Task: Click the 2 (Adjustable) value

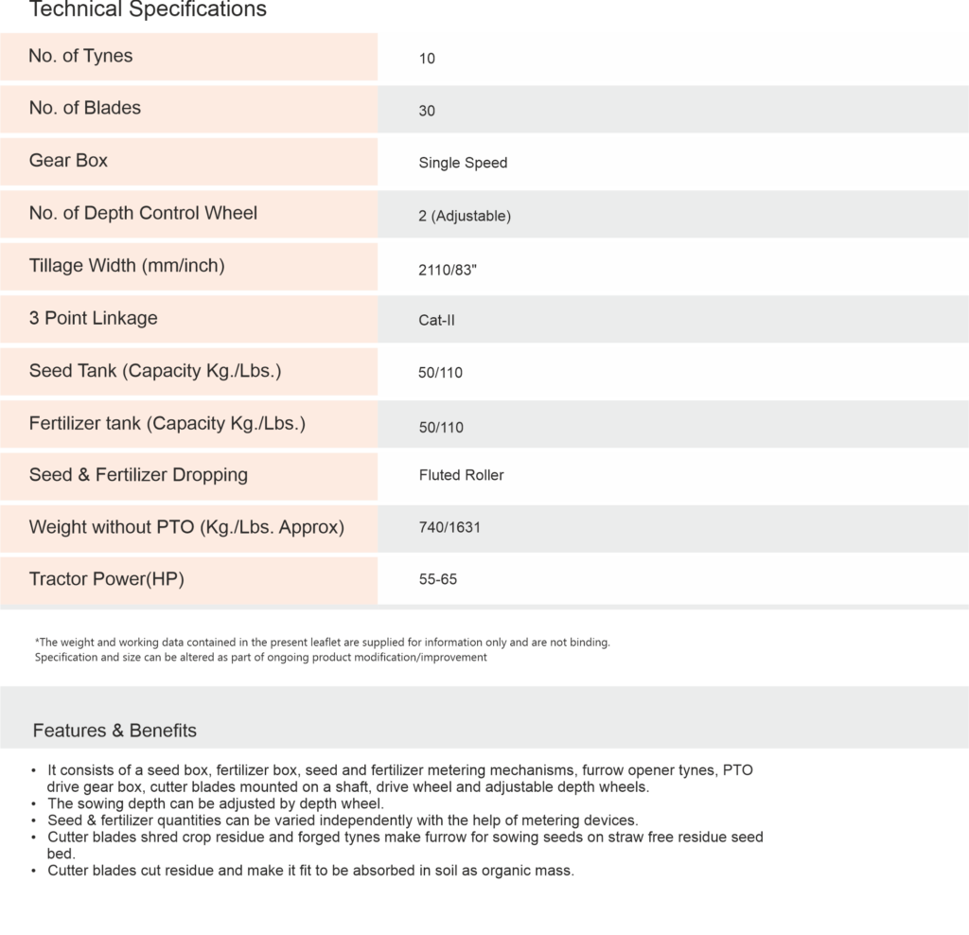Action: 465,216
